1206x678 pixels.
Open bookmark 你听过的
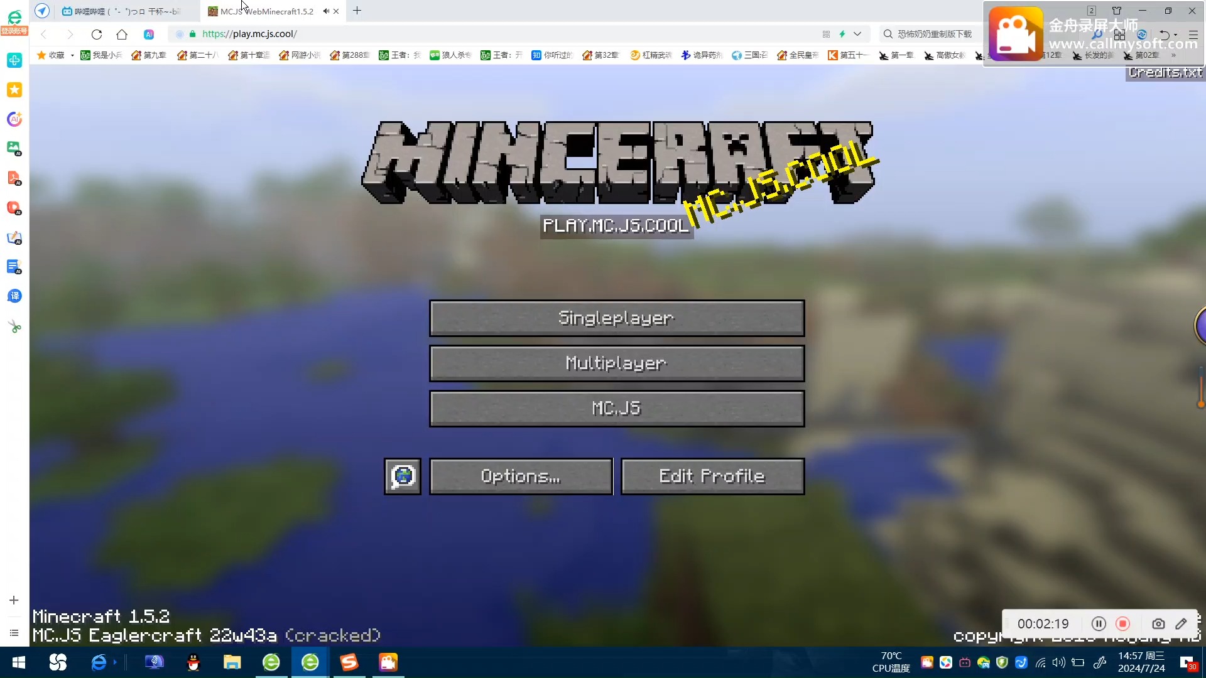point(552,55)
